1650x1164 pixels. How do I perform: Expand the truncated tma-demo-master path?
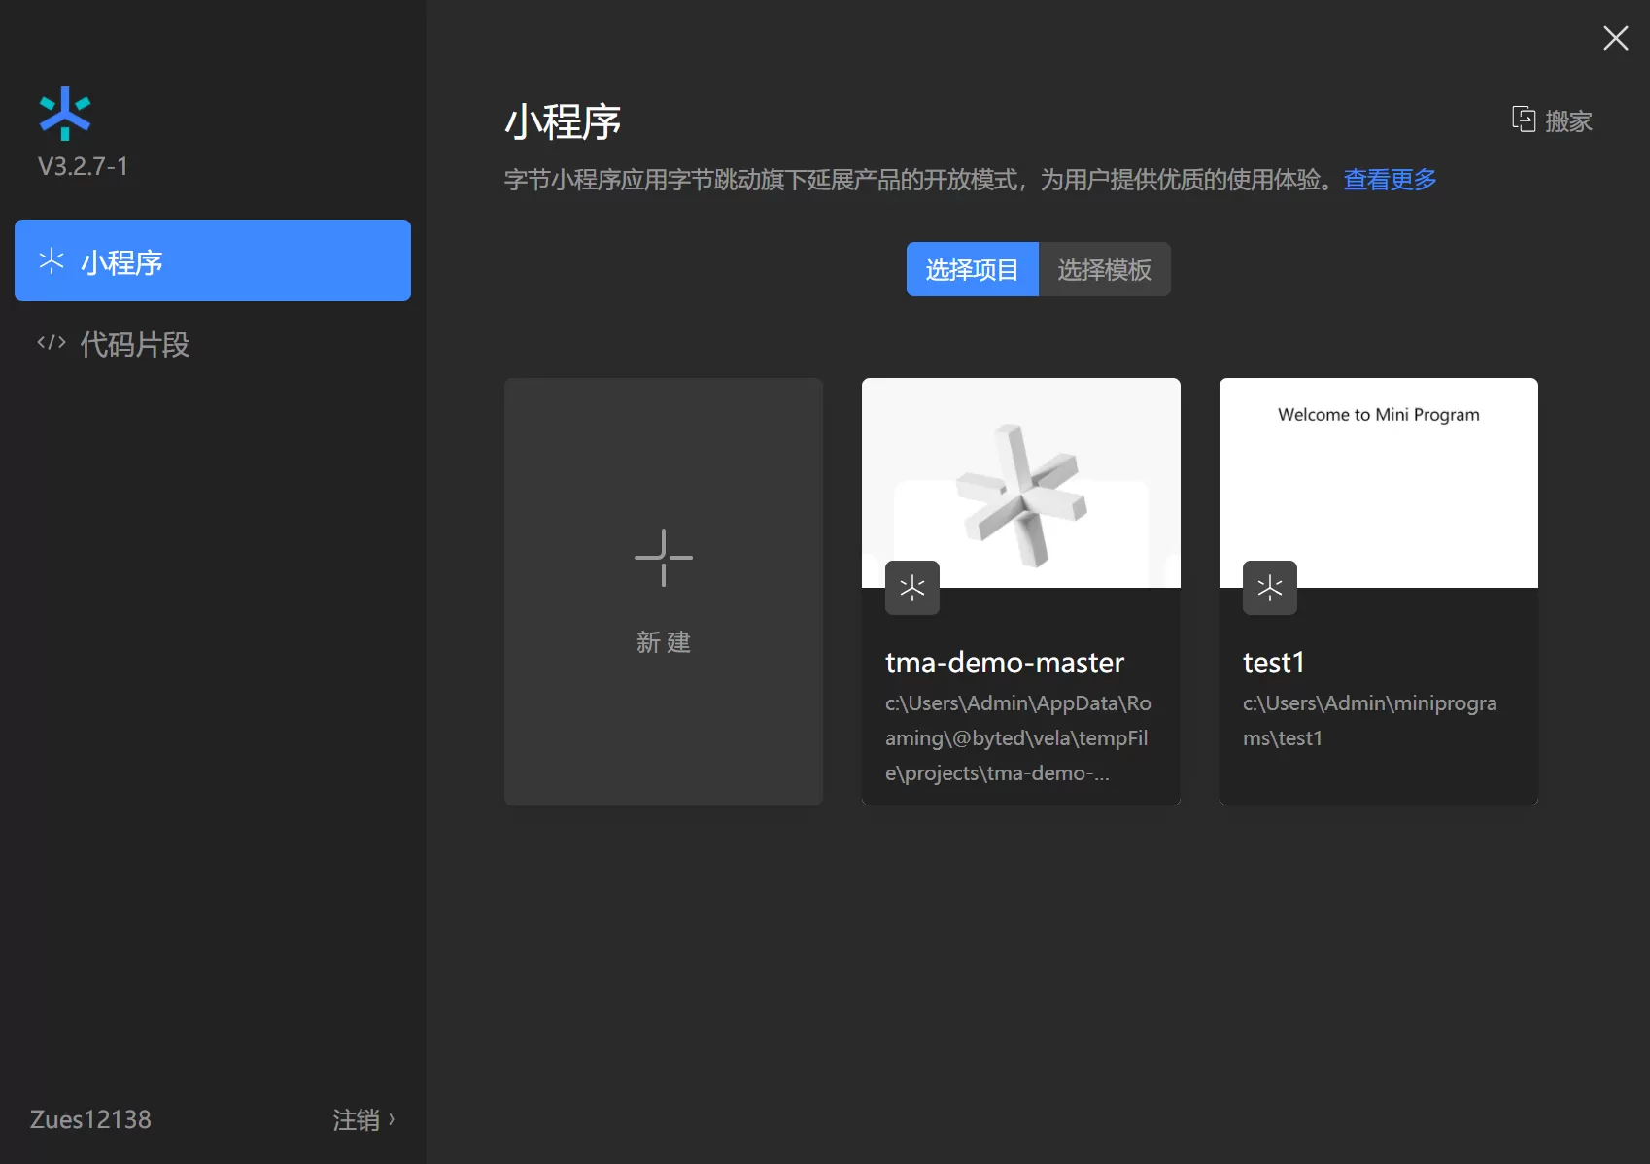[x=1016, y=738]
